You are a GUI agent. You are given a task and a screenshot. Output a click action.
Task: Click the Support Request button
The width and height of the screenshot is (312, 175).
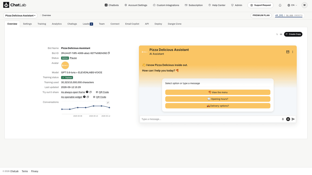[261, 5]
